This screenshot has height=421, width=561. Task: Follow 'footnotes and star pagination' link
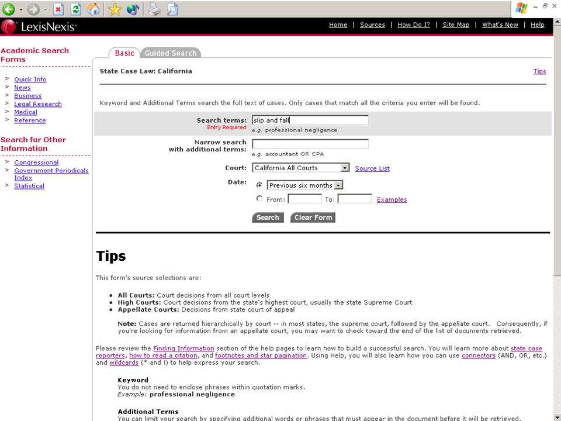261,355
